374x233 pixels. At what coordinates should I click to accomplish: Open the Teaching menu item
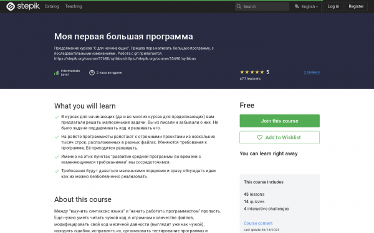click(x=74, y=6)
